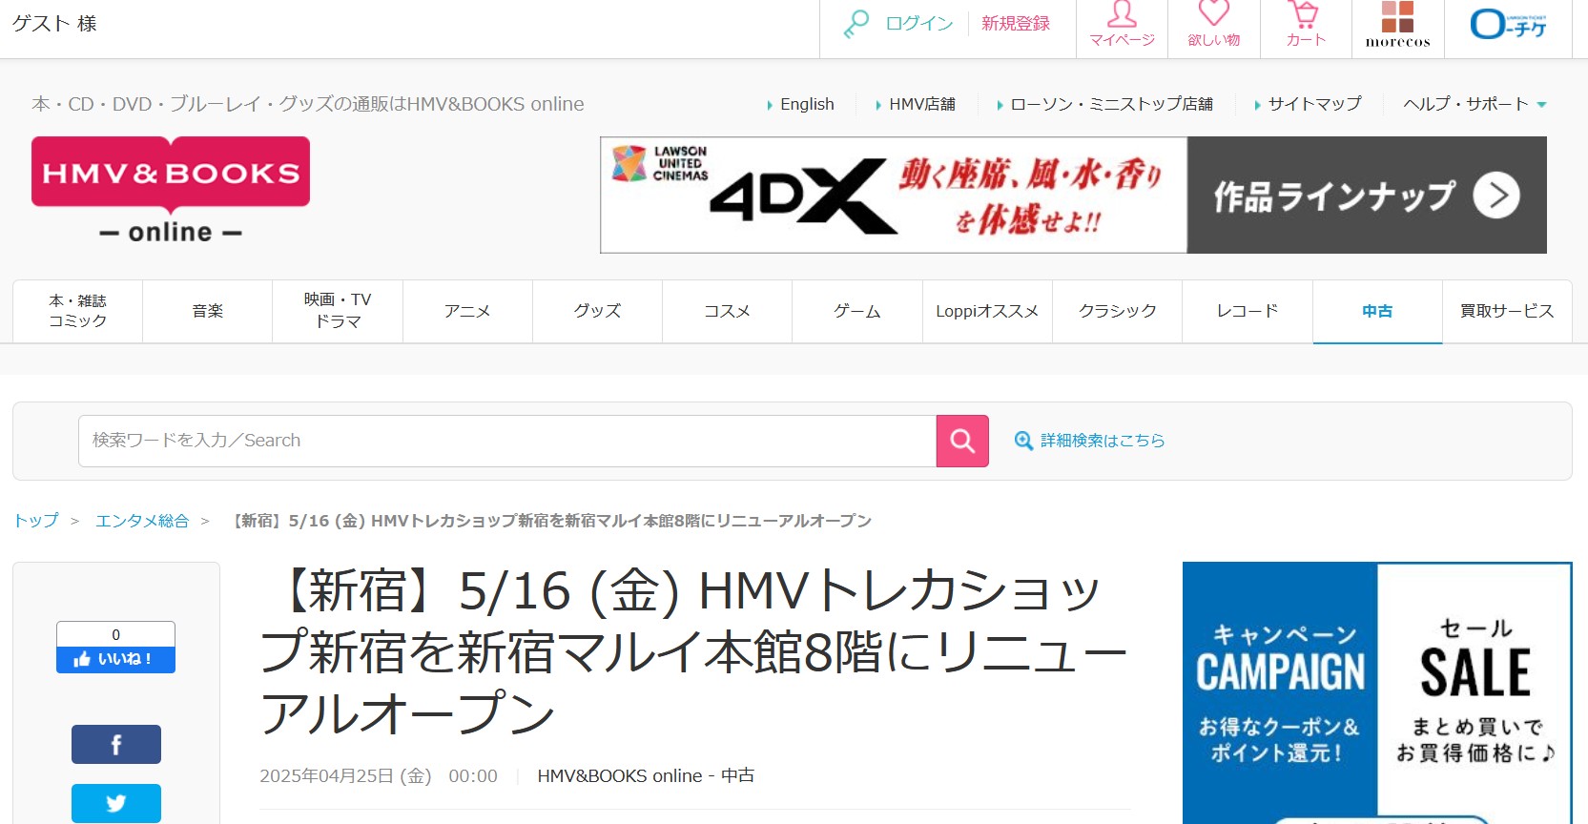
Task: Click the 詳細検索はこちら link
Action: click(x=1103, y=441)
